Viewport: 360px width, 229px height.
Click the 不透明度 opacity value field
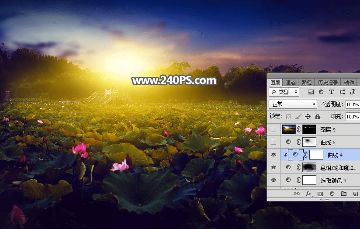(353, 104)
